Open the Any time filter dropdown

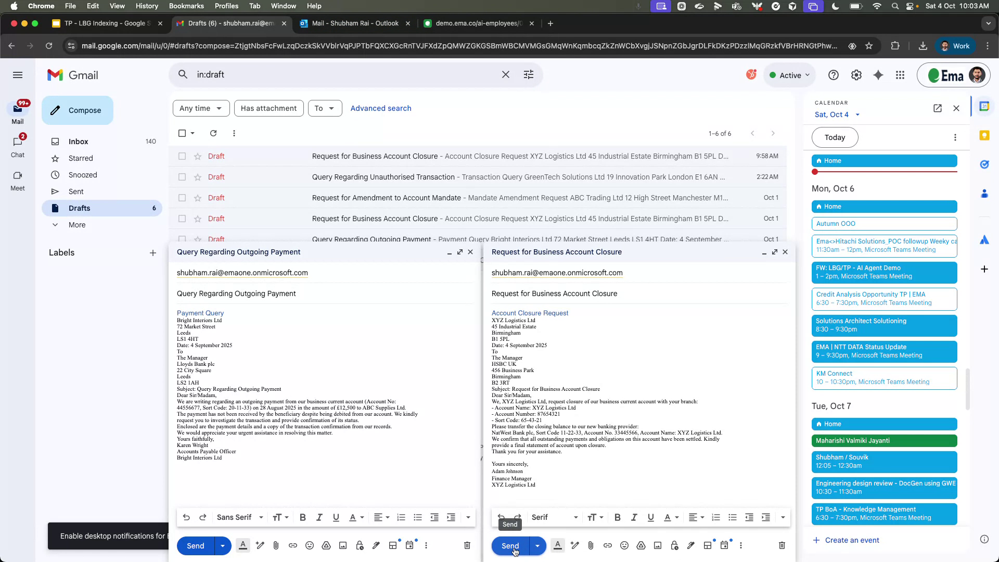tap(201, 108)
